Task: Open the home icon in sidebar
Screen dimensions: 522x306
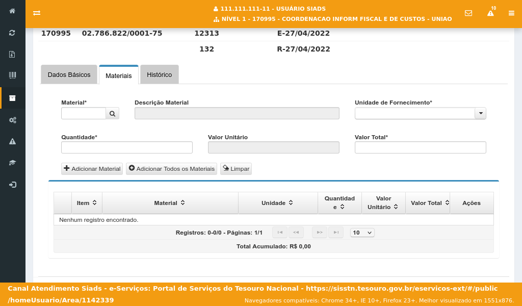Action: tap(12, 11)
